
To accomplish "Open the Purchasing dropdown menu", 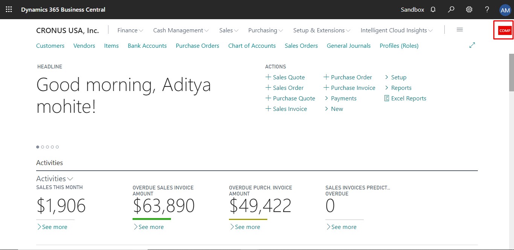I will pyautogui.click(x=265, y=30).
